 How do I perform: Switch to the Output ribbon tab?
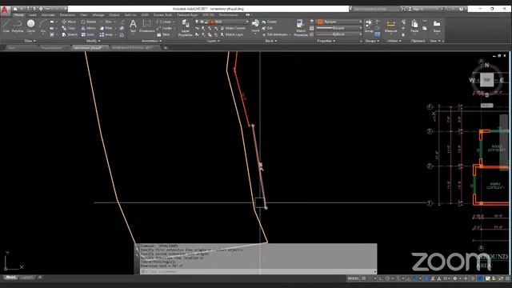pyautogui.click(x=114, y=15)
